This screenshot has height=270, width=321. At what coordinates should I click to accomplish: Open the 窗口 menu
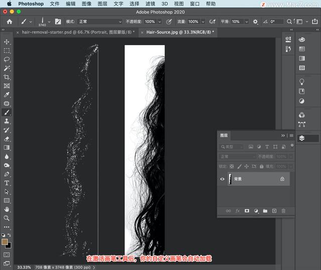(195, 4)
